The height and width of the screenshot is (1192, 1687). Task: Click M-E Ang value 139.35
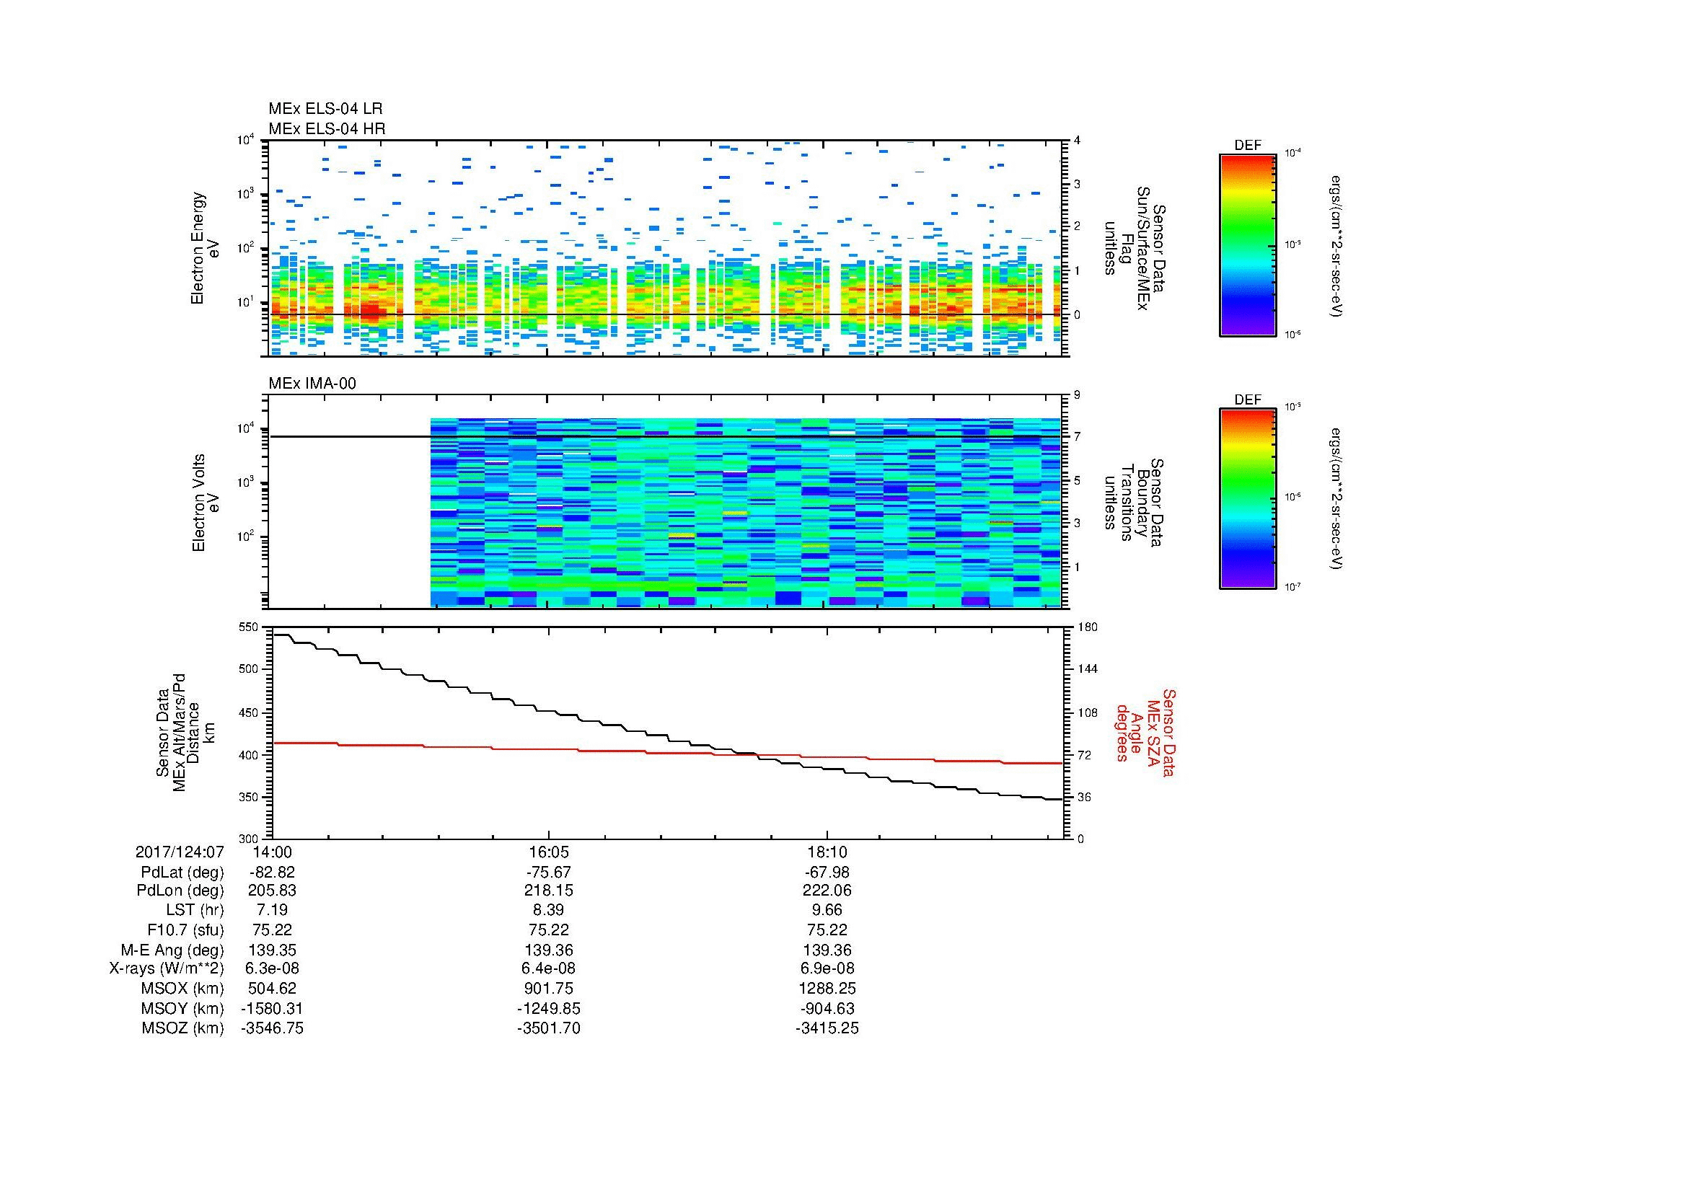(x=273, y=950)
